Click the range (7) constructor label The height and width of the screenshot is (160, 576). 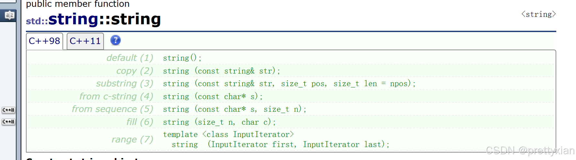132,140
